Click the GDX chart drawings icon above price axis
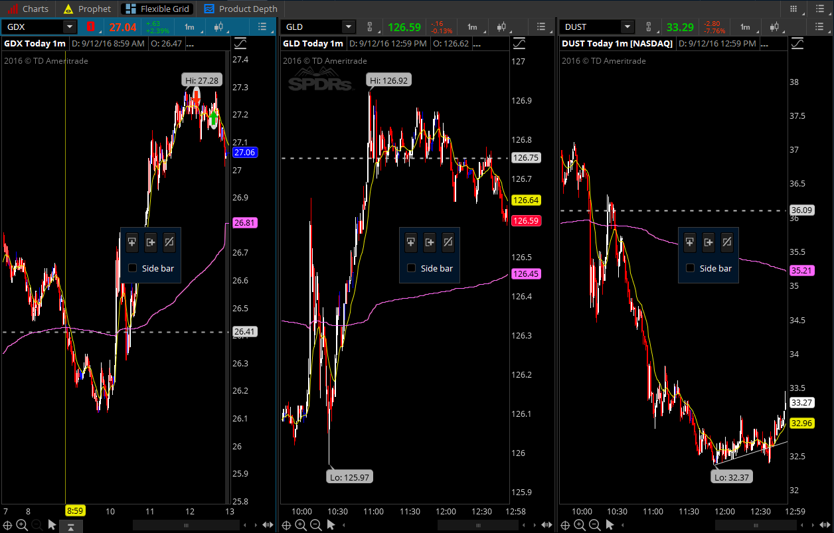834x533 pixels. pos(240,43)
